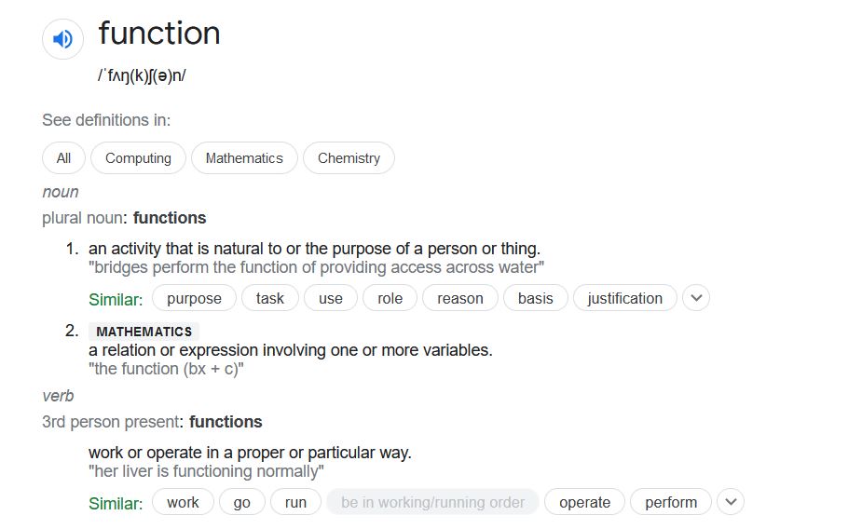Select the All definitions filter

click(63, 158)
